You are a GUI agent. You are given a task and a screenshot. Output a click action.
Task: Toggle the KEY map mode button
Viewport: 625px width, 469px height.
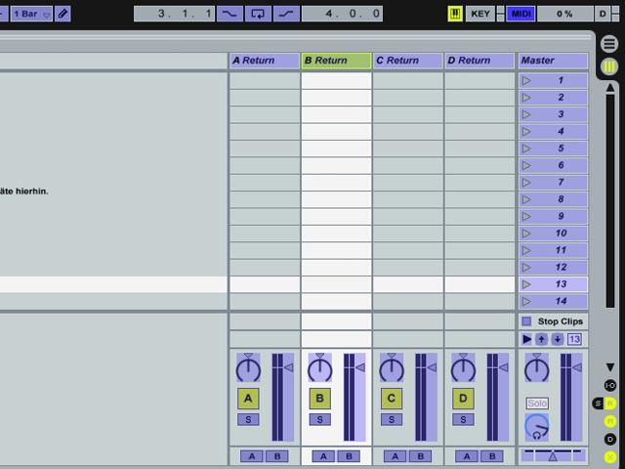[x=480, y=14]
